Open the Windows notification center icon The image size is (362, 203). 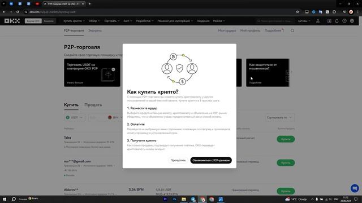coord(356,199)
